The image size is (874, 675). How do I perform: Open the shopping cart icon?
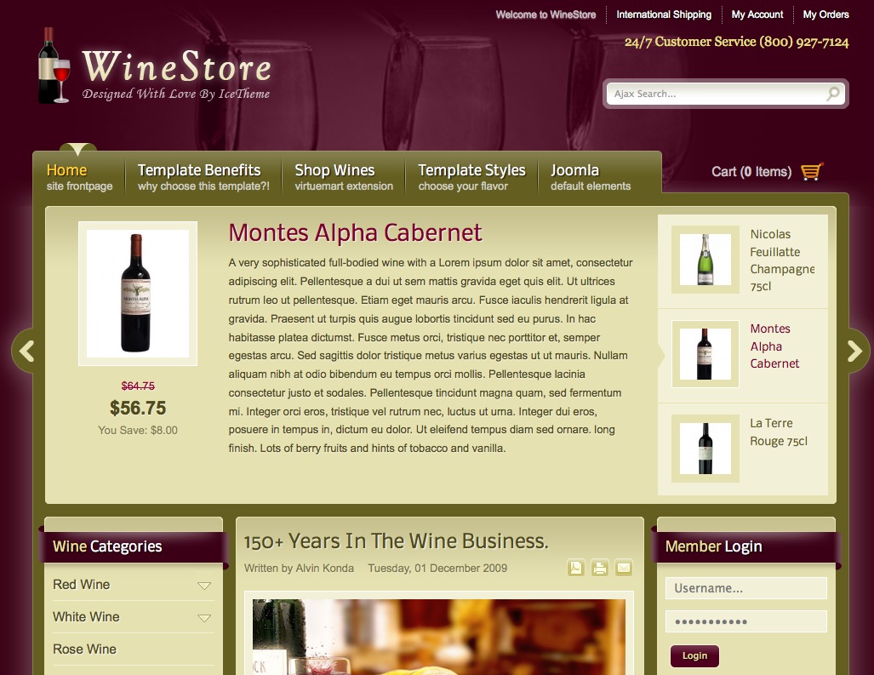(812, 171)
